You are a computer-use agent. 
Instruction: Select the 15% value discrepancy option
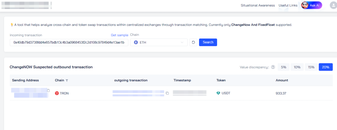[311, 67]
